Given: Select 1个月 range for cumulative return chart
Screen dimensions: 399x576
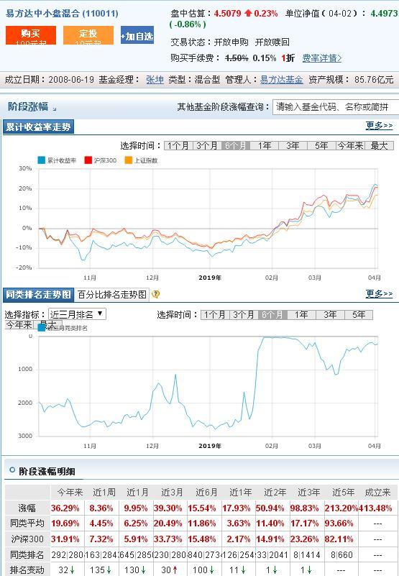Looking at the screenshot, I should point(178,146).
